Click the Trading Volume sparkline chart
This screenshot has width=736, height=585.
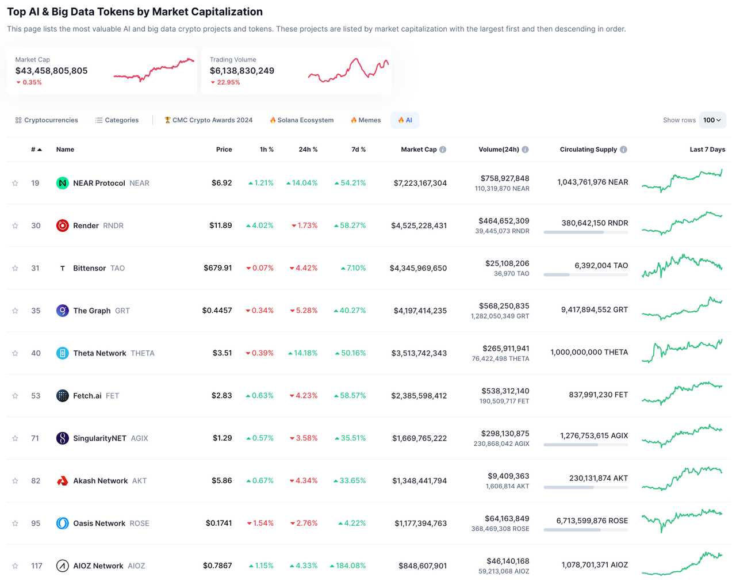[348, 71]
